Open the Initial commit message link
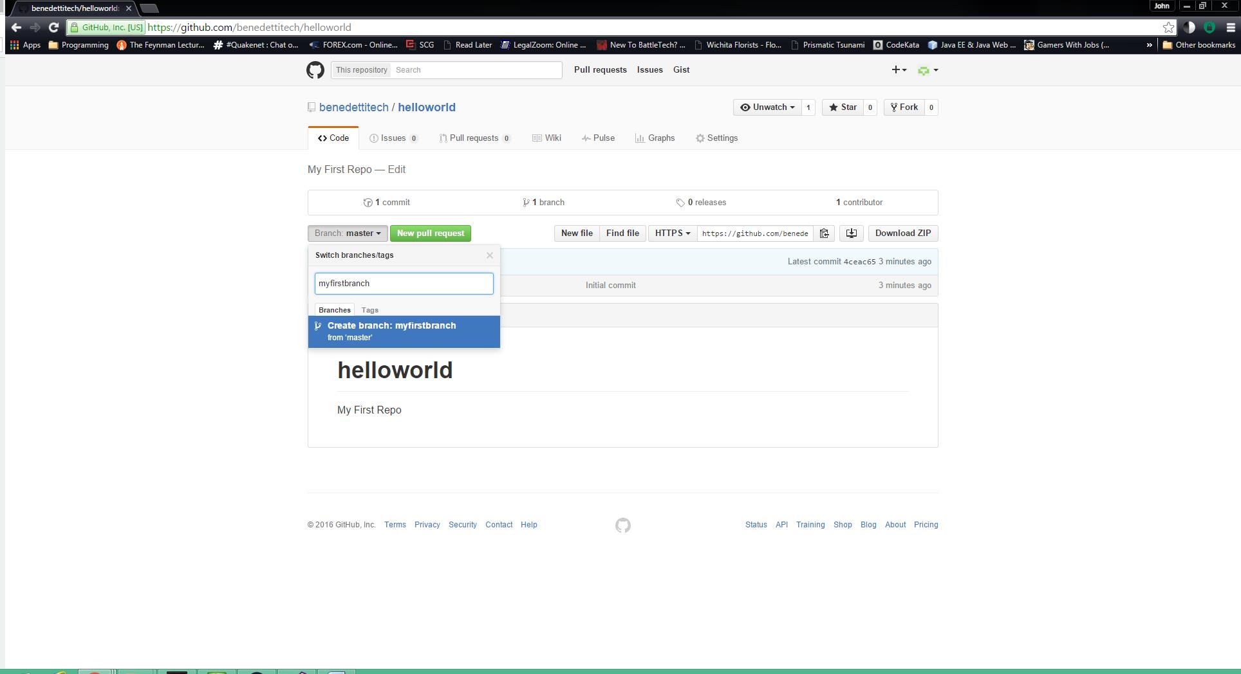 pyautogui.click(x=611, y=286)
